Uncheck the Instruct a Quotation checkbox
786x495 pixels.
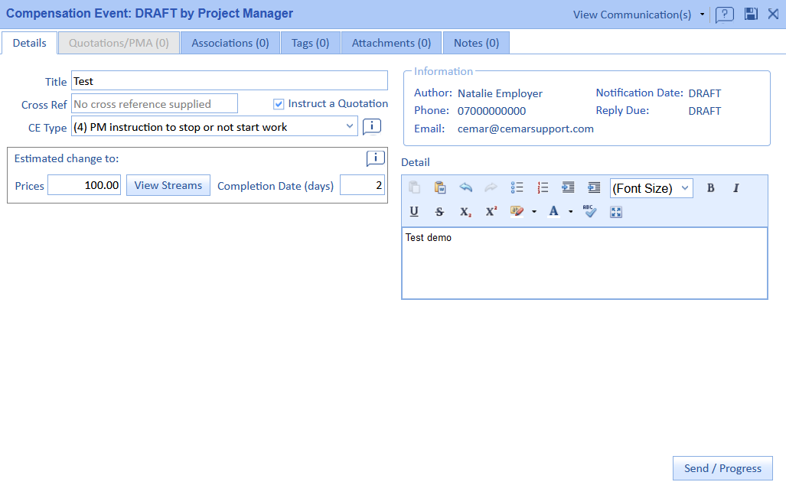[x=279, y=104]
